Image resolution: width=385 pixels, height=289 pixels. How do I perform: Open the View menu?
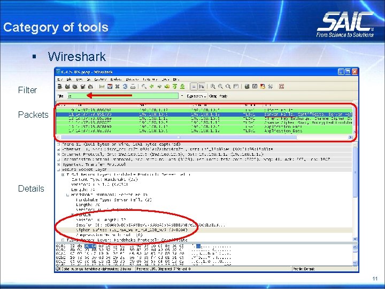click(79, 79)
